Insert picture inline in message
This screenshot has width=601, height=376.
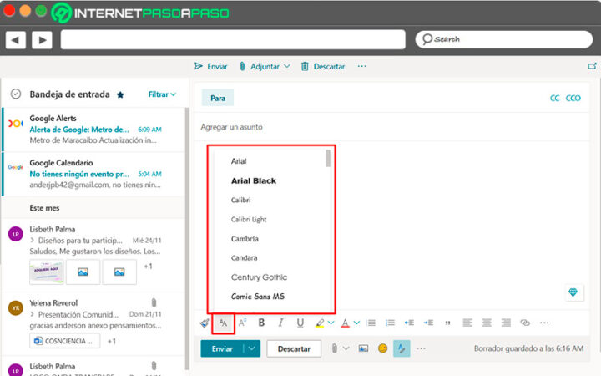(x=363, y=348)
